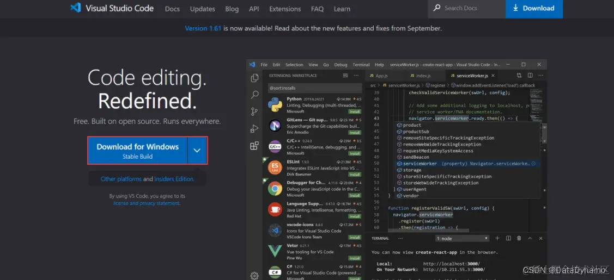Open Blog in site navigation
This screenshot has width=614, height=280.
[x=232, y=9]
